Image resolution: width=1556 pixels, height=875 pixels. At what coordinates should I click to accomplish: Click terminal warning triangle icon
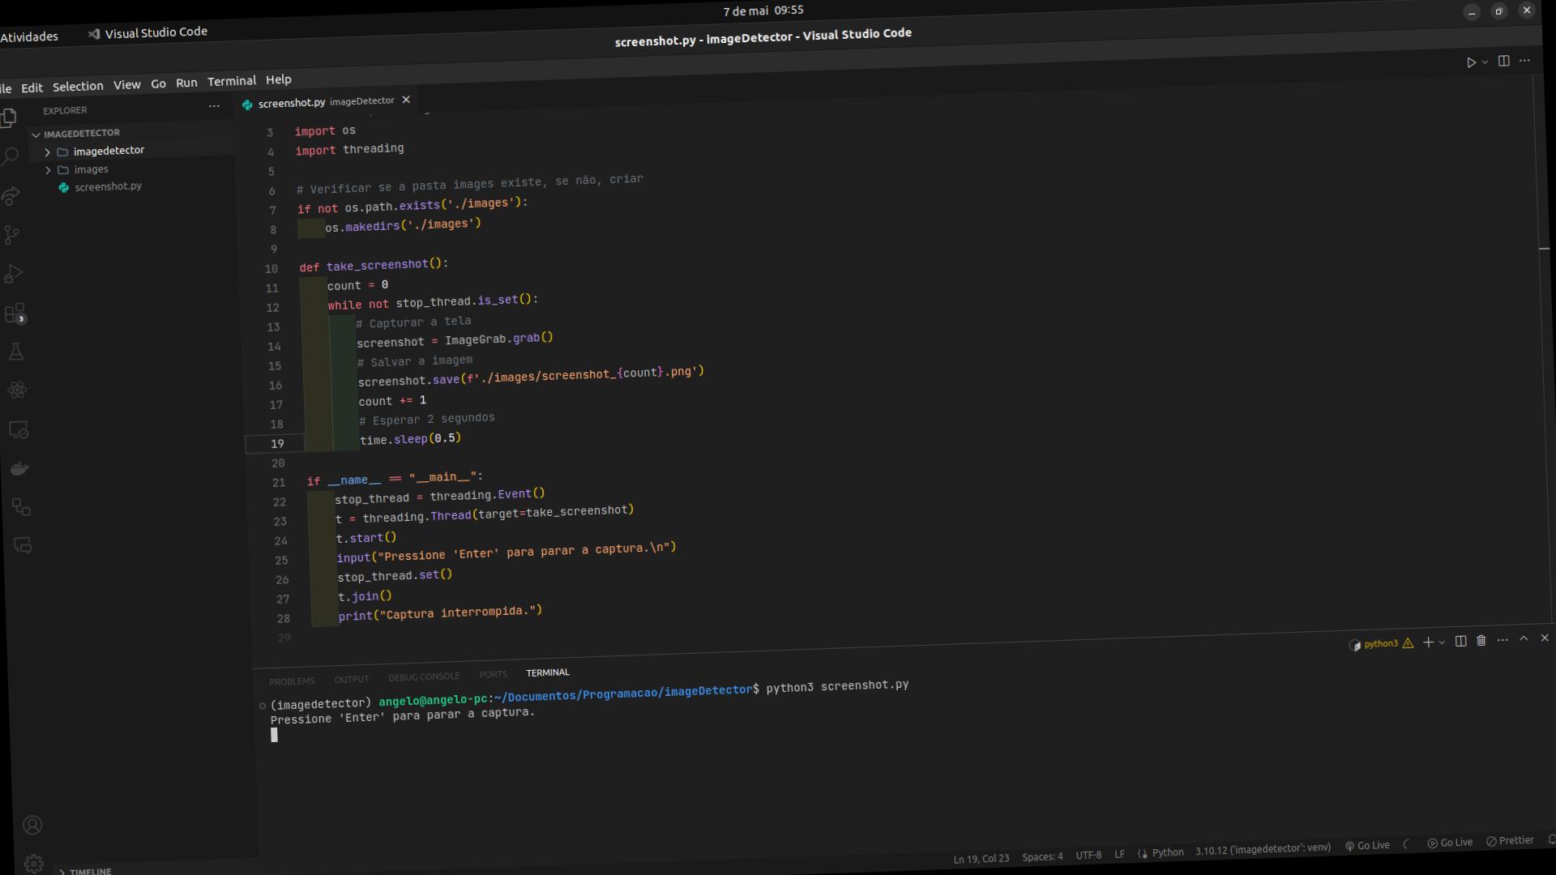click(x=1408, y=643)
